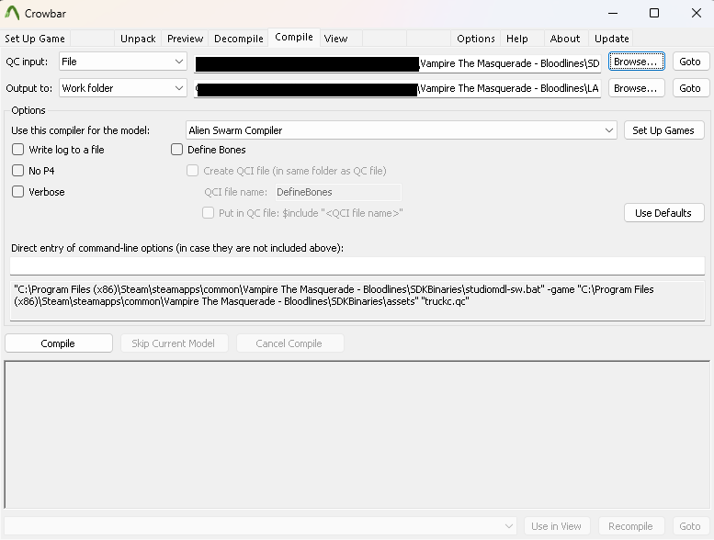Expand the Output to dropdown
This screenshot has height=540, width=714.
tap(123, 88)
